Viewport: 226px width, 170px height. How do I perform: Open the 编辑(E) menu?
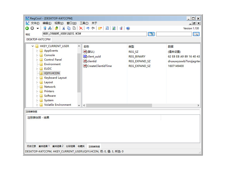47,23
